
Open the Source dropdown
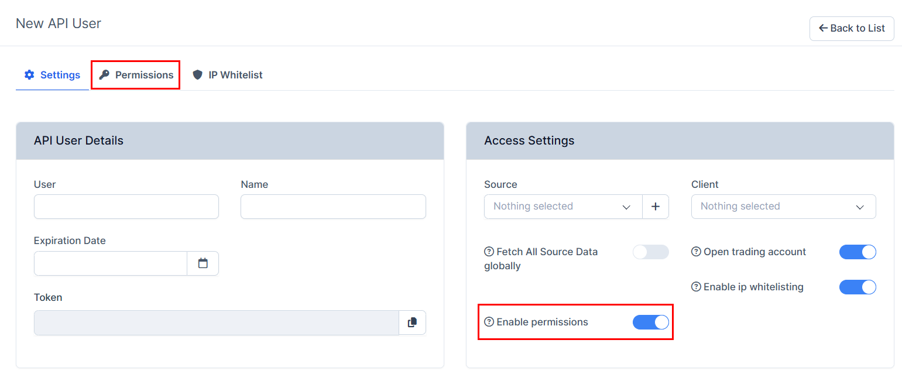pyautogui.click(x=563, y=207)
